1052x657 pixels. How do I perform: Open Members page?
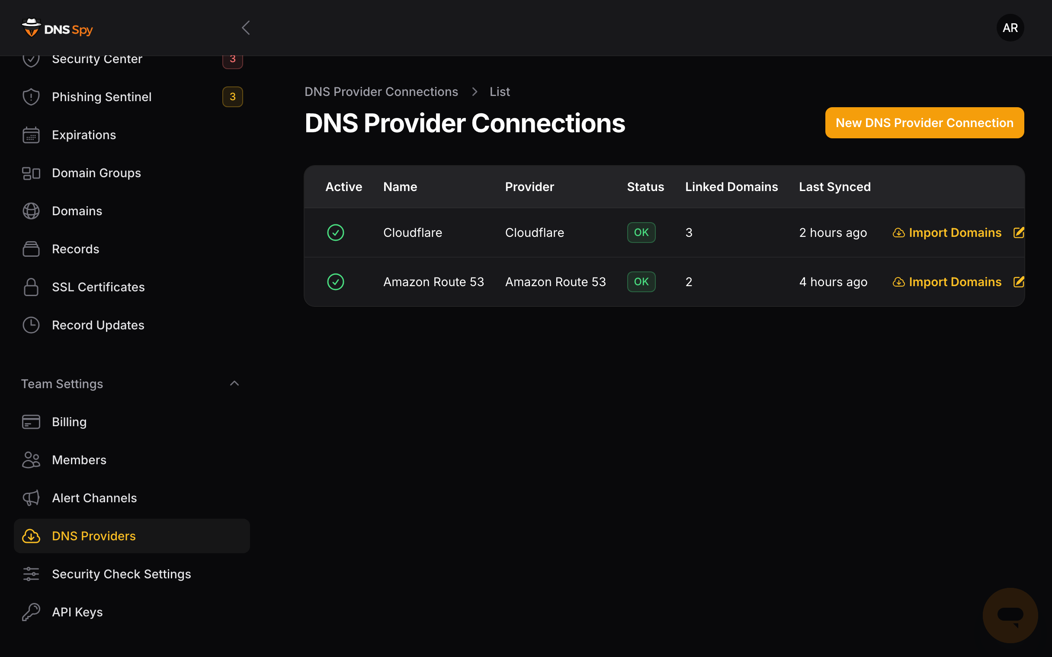tap(132, 460)
